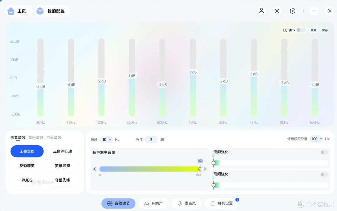Click the 4kHz EQ slider handle
Screen dimensions: 337x211
(x=254, y=74)
